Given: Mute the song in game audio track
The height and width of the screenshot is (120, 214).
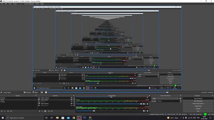Looking at the screenshot, I should (x=144, y=111).
